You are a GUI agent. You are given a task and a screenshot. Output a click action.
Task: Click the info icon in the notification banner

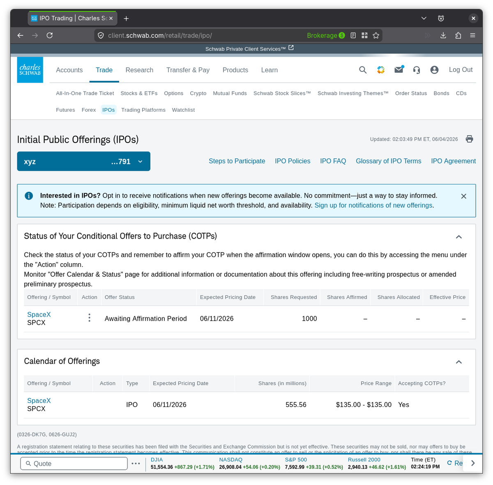29,196
